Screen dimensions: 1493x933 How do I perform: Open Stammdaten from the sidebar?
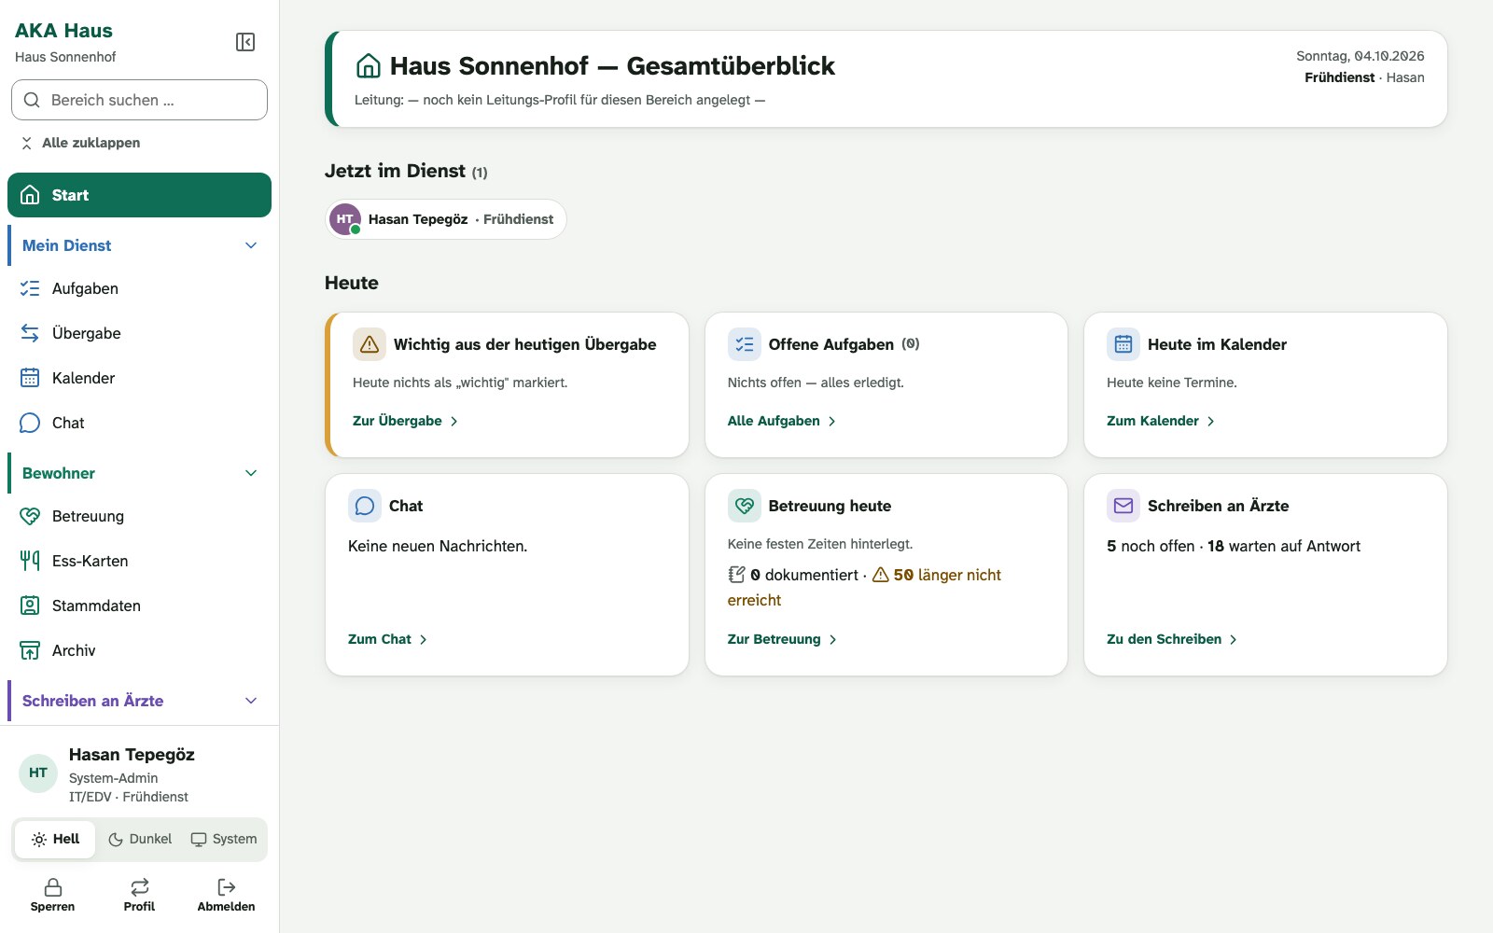(x=139, y=606)
